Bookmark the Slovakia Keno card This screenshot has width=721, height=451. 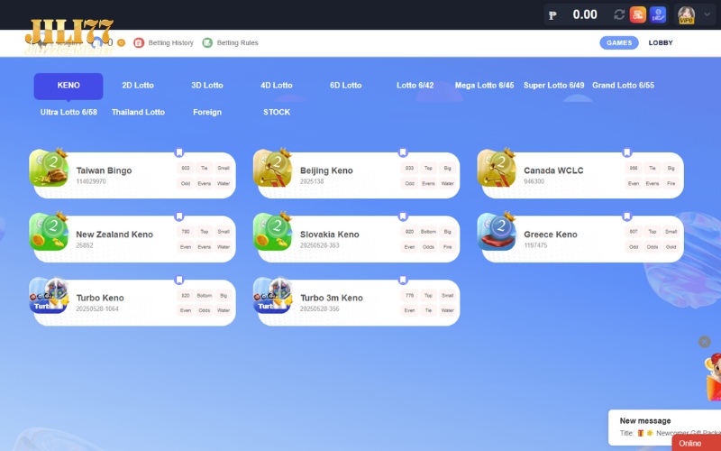403,216
